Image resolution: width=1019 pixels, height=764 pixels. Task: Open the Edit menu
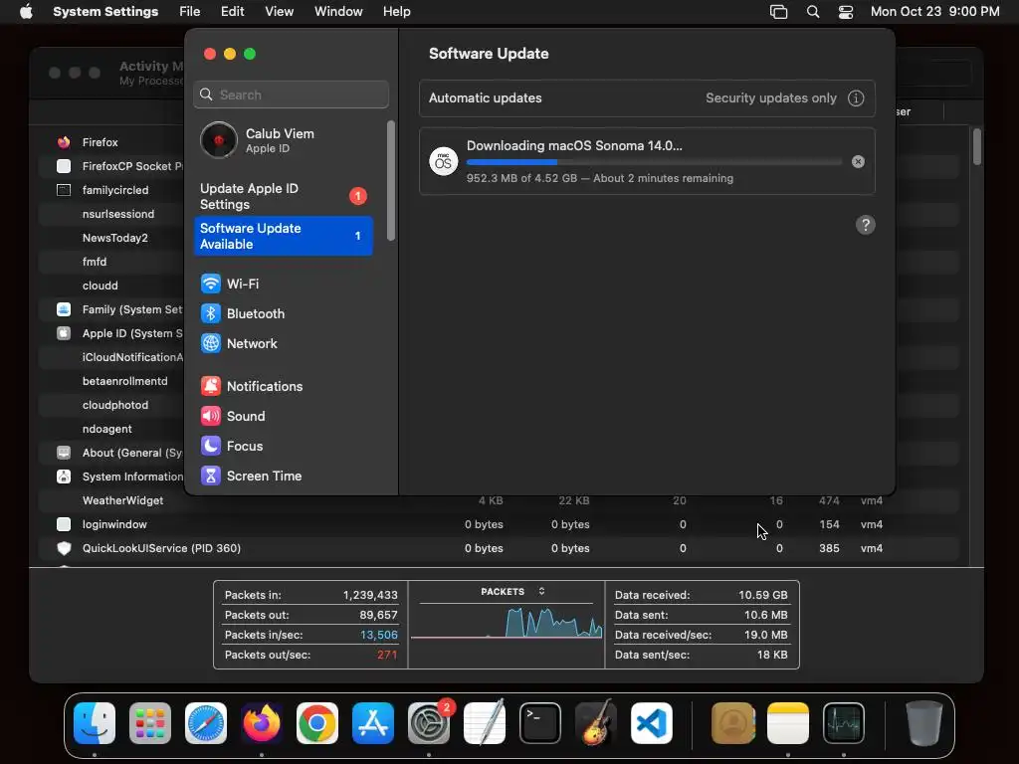pyautogui.click(x=232, y=12)
